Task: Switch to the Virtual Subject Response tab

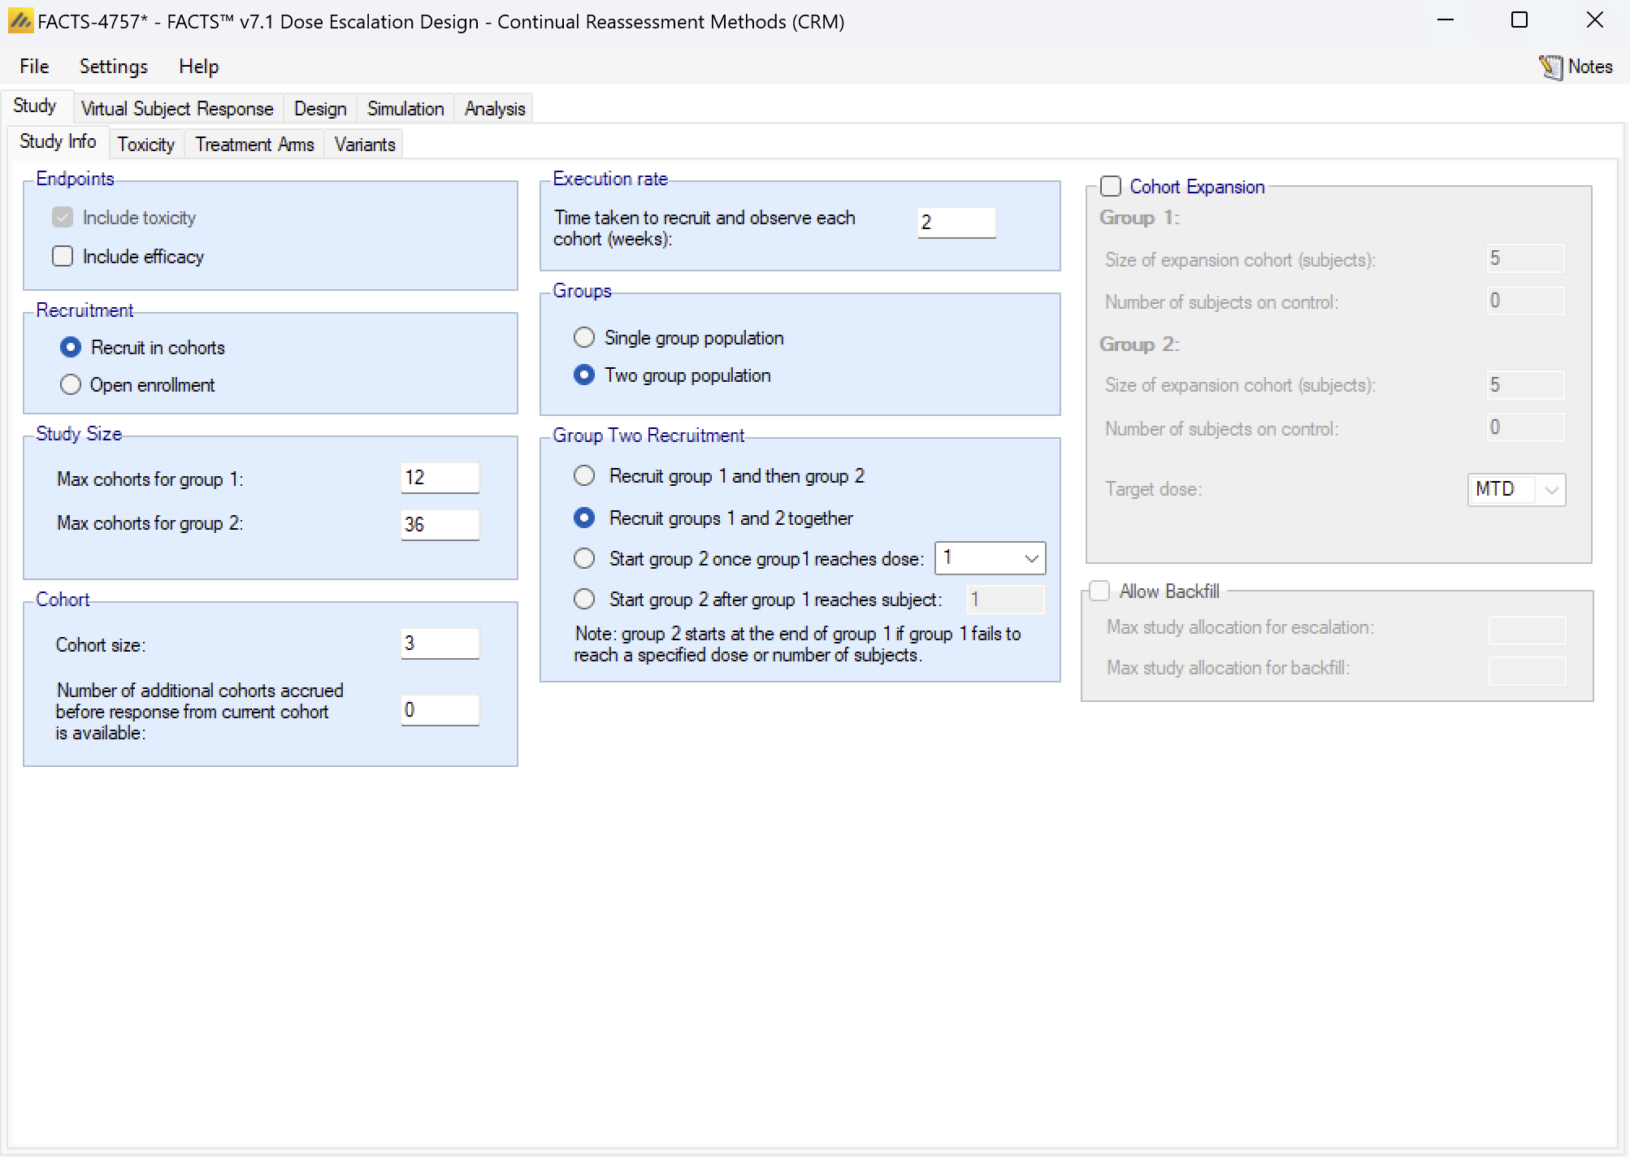Action: [x=176, y=109]
